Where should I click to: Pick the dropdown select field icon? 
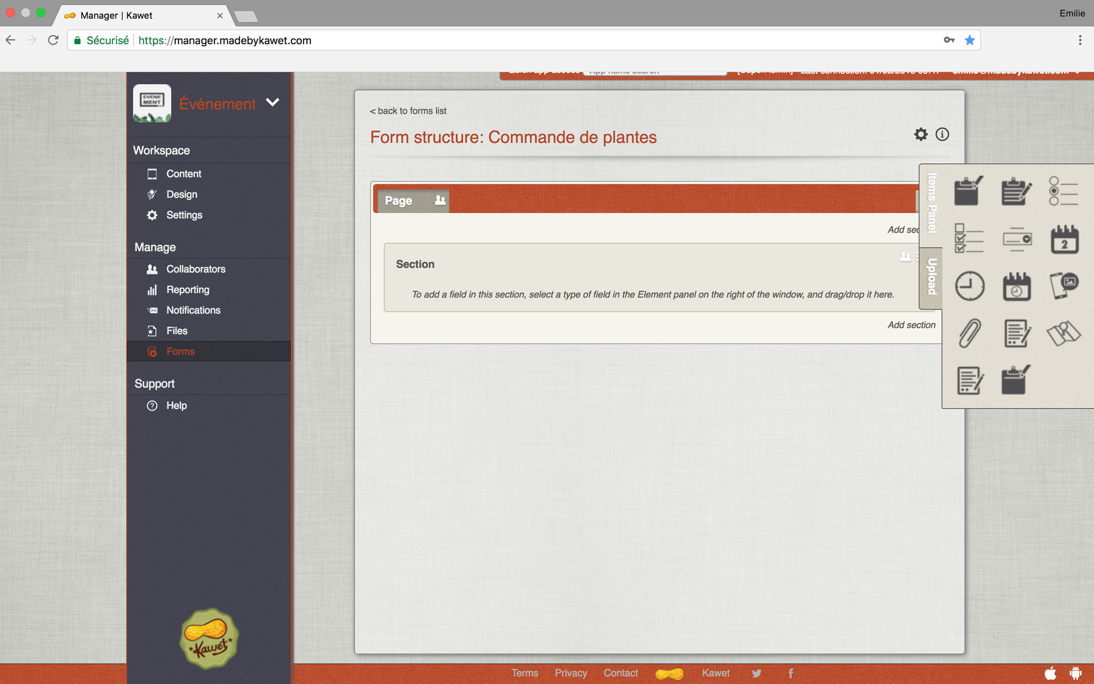pos(1016,239)
